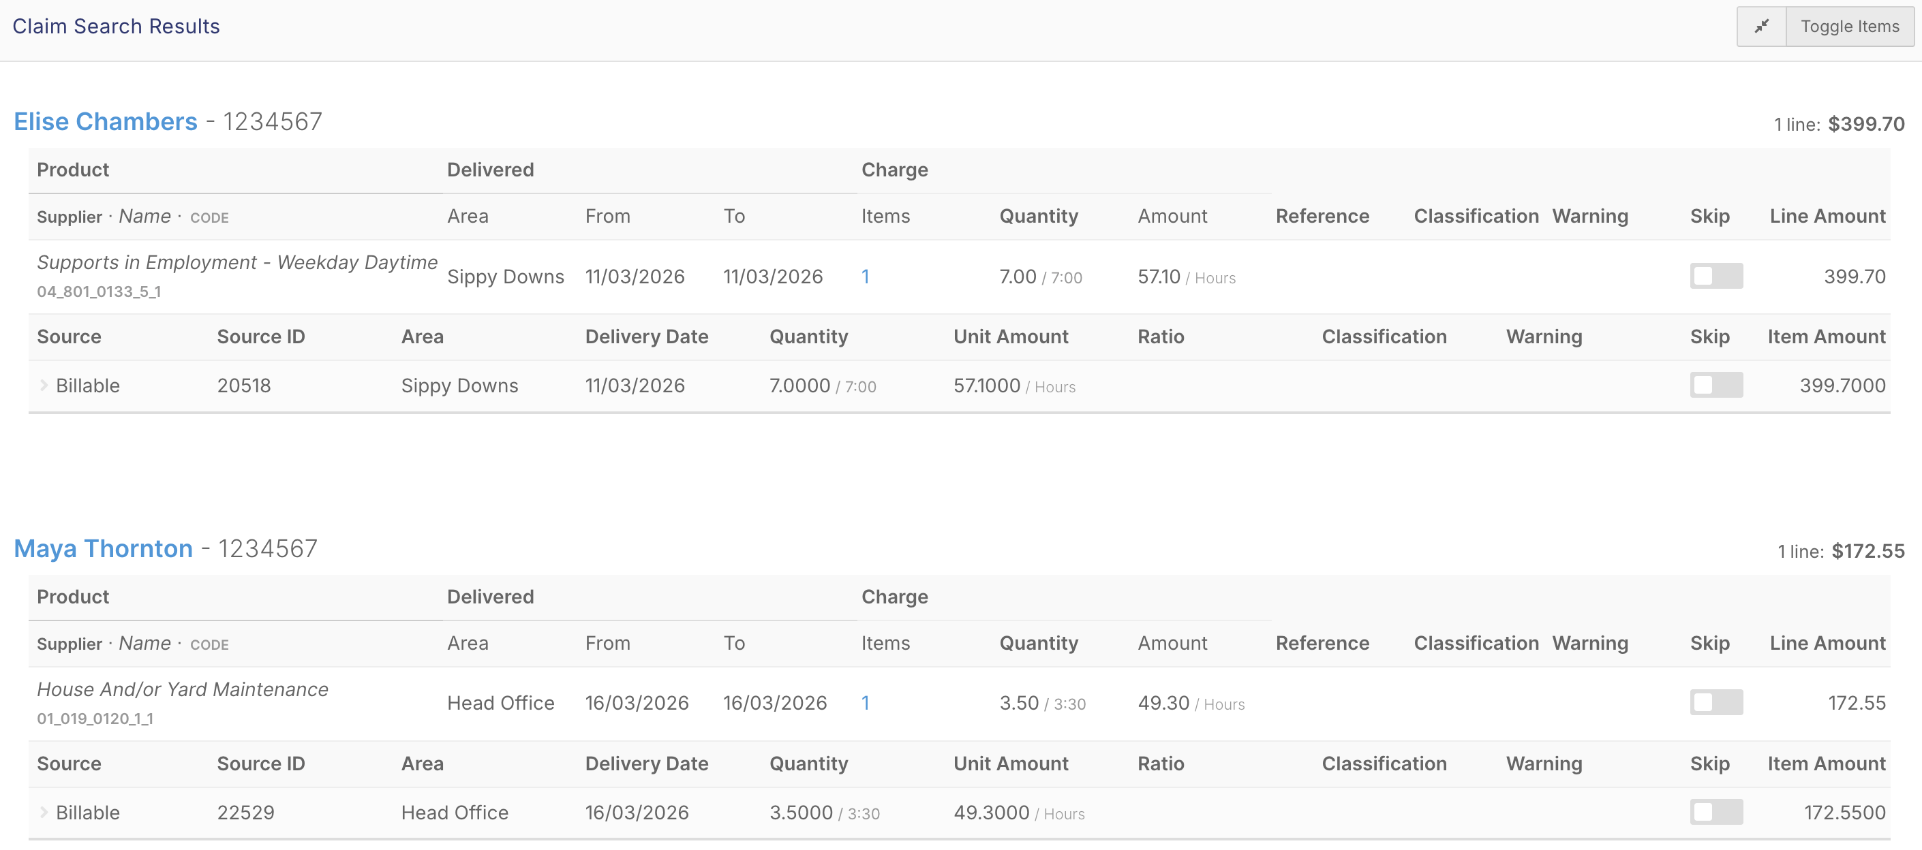1922x850 pixels.
Task: Click Source ID 20518 cell
Action: coord(244,385)
